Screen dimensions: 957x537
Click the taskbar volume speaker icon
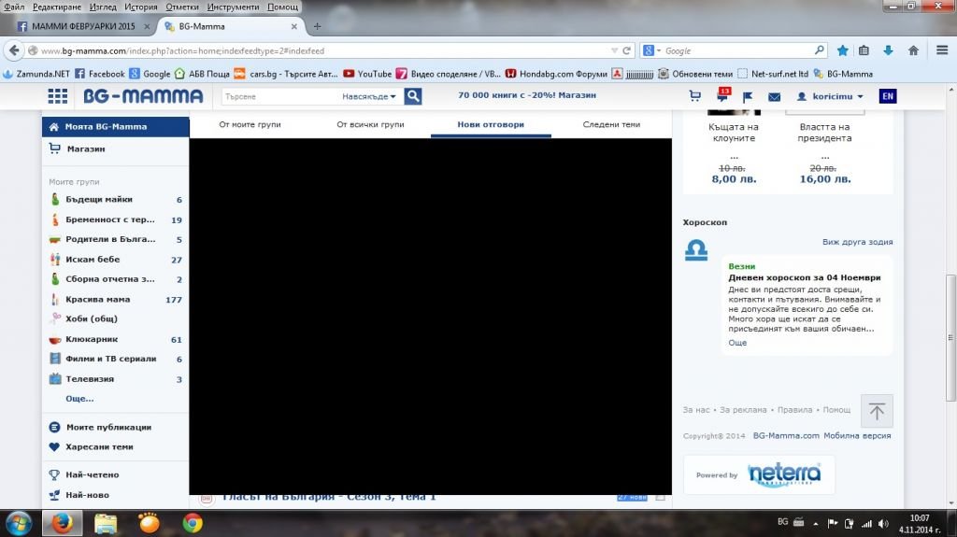pyautogui.click(x=883, y=524)
